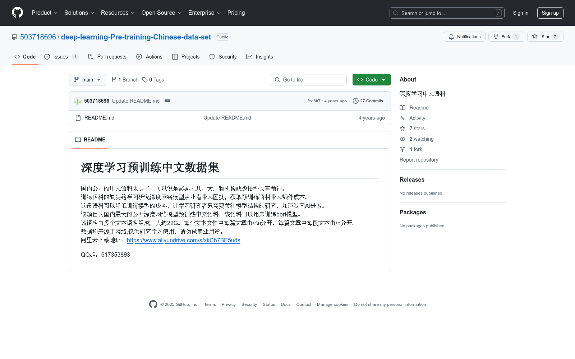The width and height of the screenshot is (575, 359).
Task: Open deep-learning-Pre-training-Chinese-data-set repo link
Action: click(x=136, y=37)
